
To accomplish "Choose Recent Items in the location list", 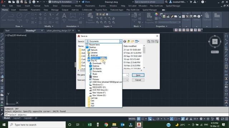I will pyautogui.click(x=94, y=45).
